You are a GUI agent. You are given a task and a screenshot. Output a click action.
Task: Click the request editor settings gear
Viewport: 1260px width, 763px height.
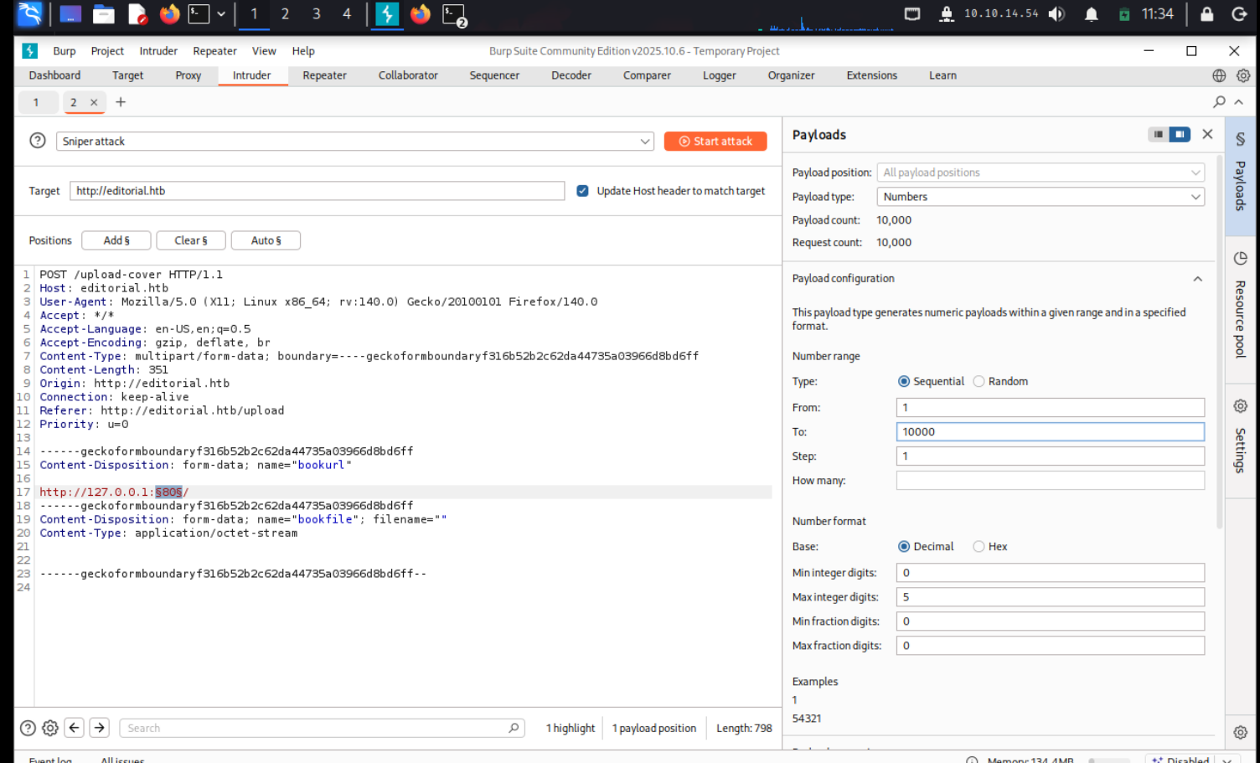point(50,728)
